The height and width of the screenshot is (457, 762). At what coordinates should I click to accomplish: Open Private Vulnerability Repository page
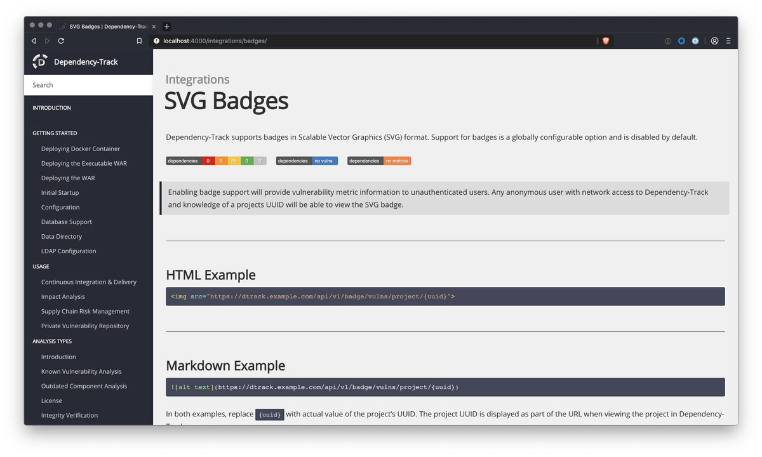point(85,326)
